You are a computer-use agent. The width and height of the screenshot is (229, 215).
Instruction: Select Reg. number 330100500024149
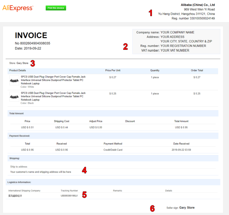pyautogui.click(x=193, y=18)
